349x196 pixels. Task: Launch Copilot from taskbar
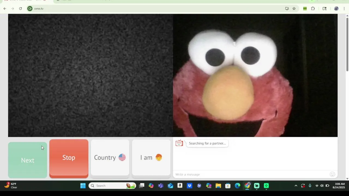point(151,186)
